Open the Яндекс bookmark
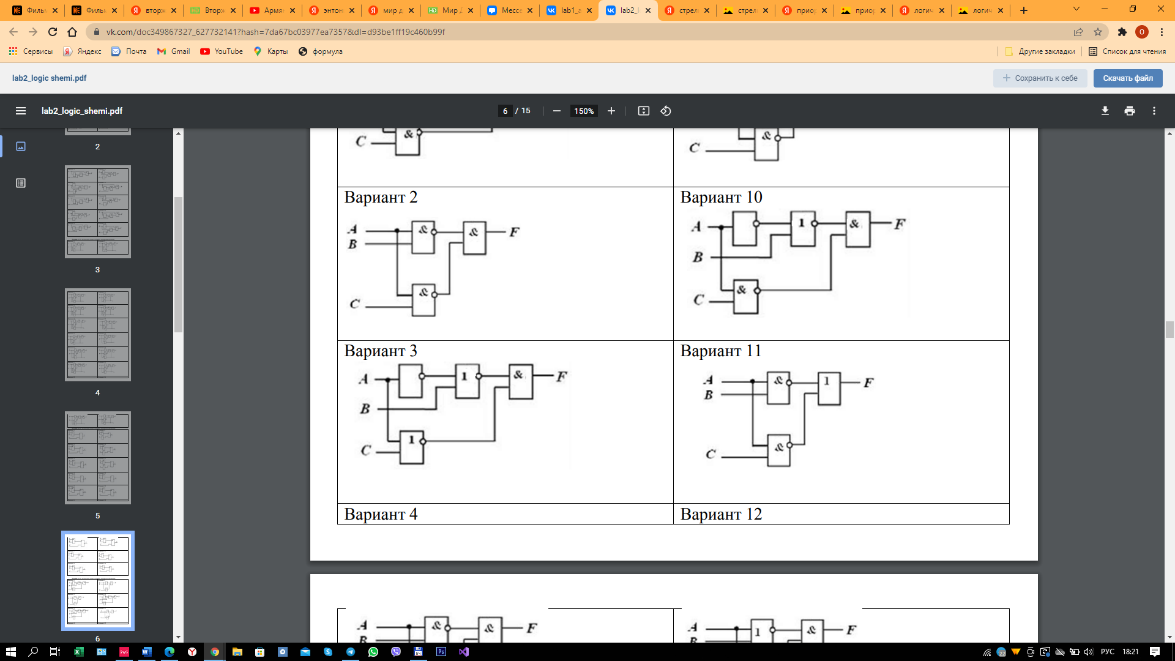Screen dimensions: 1175x661 pyautogui.click(x=83, y=51)
